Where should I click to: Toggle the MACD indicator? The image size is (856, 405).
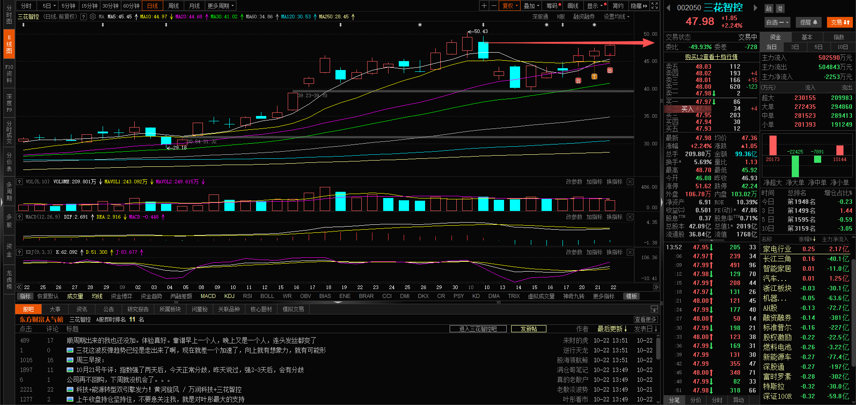click(208, 296)
